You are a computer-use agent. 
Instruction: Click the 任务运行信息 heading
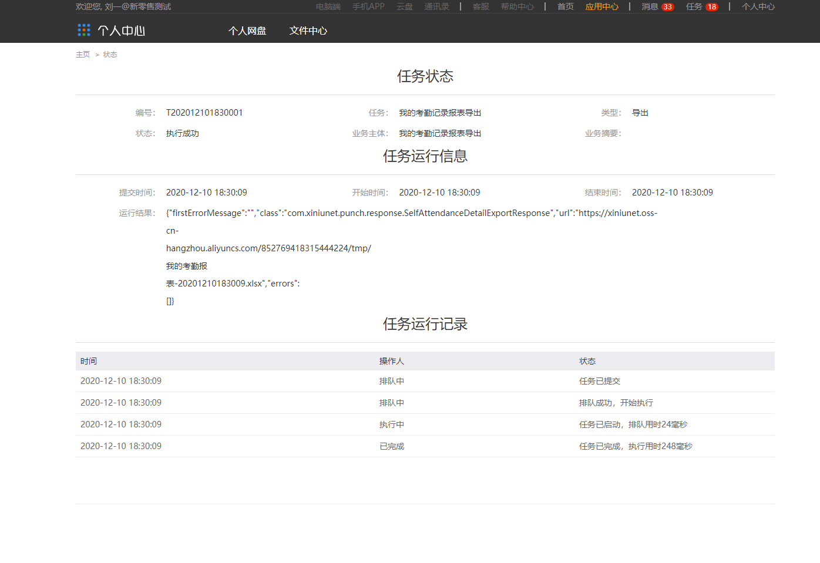pyautogui.click(x=425, y=156)
